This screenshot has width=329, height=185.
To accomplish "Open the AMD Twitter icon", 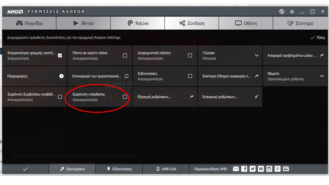I will pos(253,169).
